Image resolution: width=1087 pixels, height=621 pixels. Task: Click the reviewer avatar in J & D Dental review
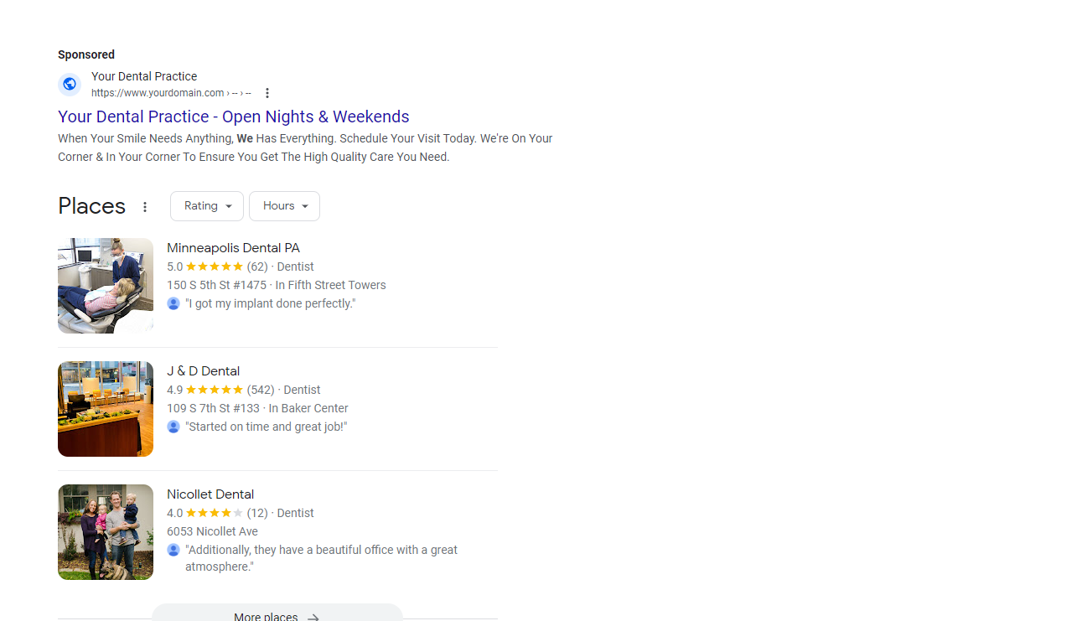click(173, 427)
